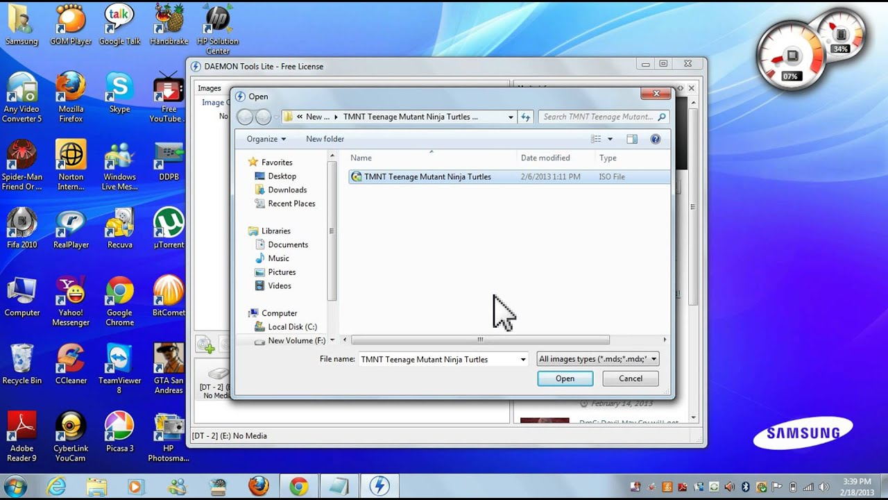Screen dimensions: 888x500
Task: Select the Mozilla Firefox desktop icon
Action: (71, 97)
